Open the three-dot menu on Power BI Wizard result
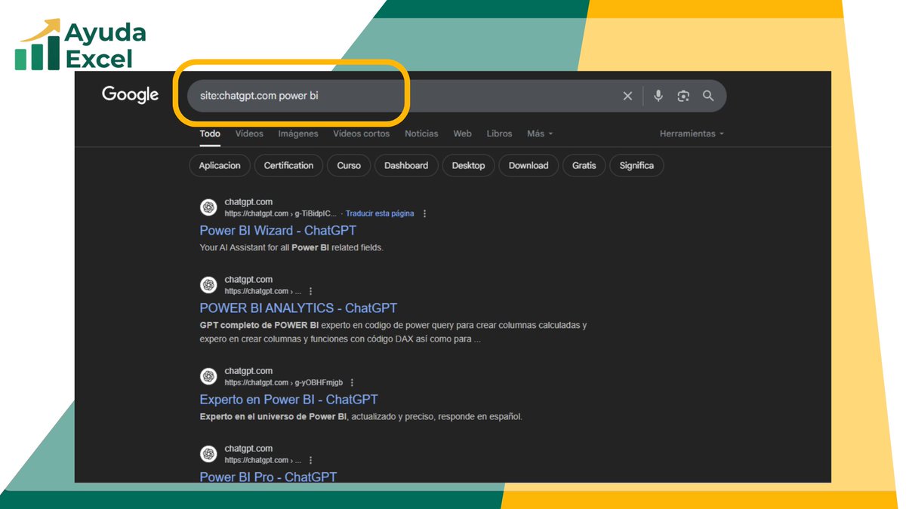 click(424, 213)
